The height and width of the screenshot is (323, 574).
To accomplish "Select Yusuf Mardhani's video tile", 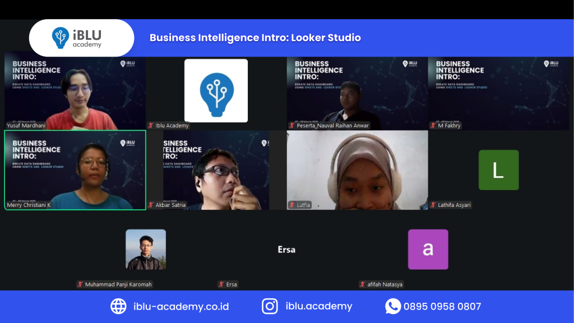I will (x=75, y=93).
